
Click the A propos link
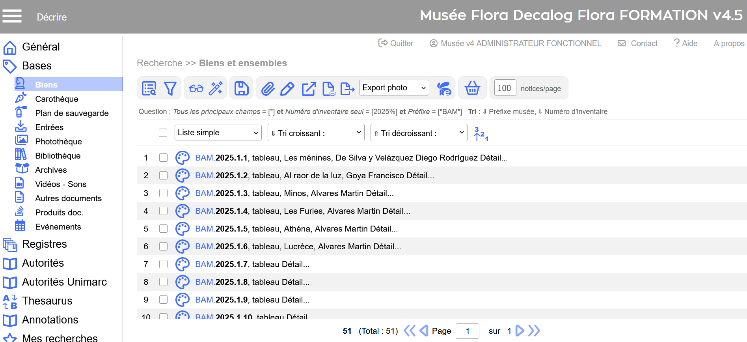pyautogui.click(x=729, y=43)
